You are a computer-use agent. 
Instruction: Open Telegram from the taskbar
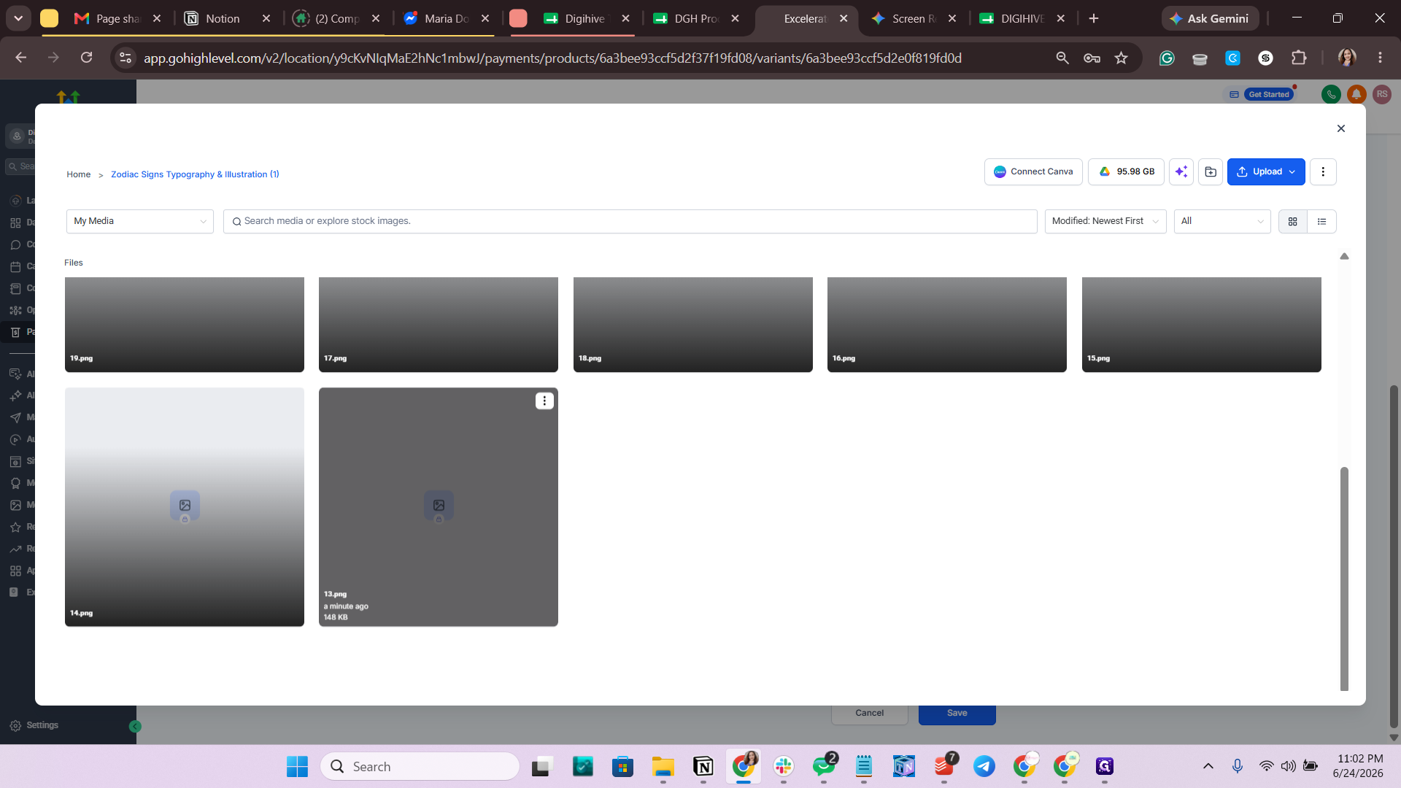pos(984,767)
